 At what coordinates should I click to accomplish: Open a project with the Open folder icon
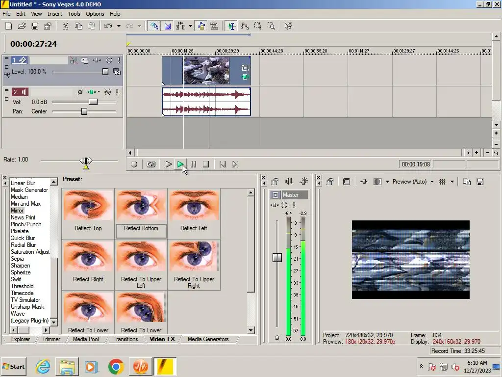tap(22, 26)
